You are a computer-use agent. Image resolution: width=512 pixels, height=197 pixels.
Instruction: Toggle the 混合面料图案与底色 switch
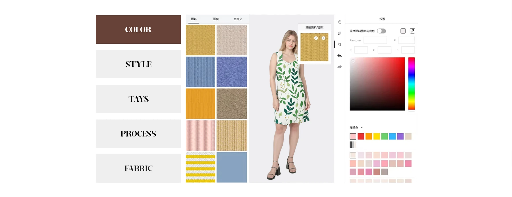tap(381, 31)
